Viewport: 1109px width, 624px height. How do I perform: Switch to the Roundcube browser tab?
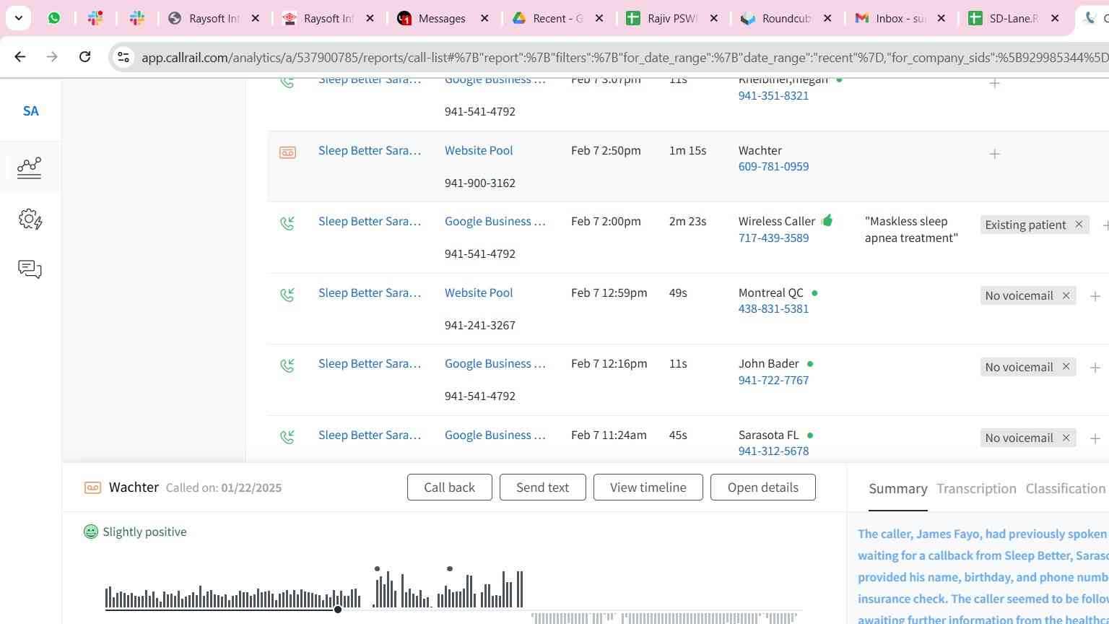coord(786,18)
